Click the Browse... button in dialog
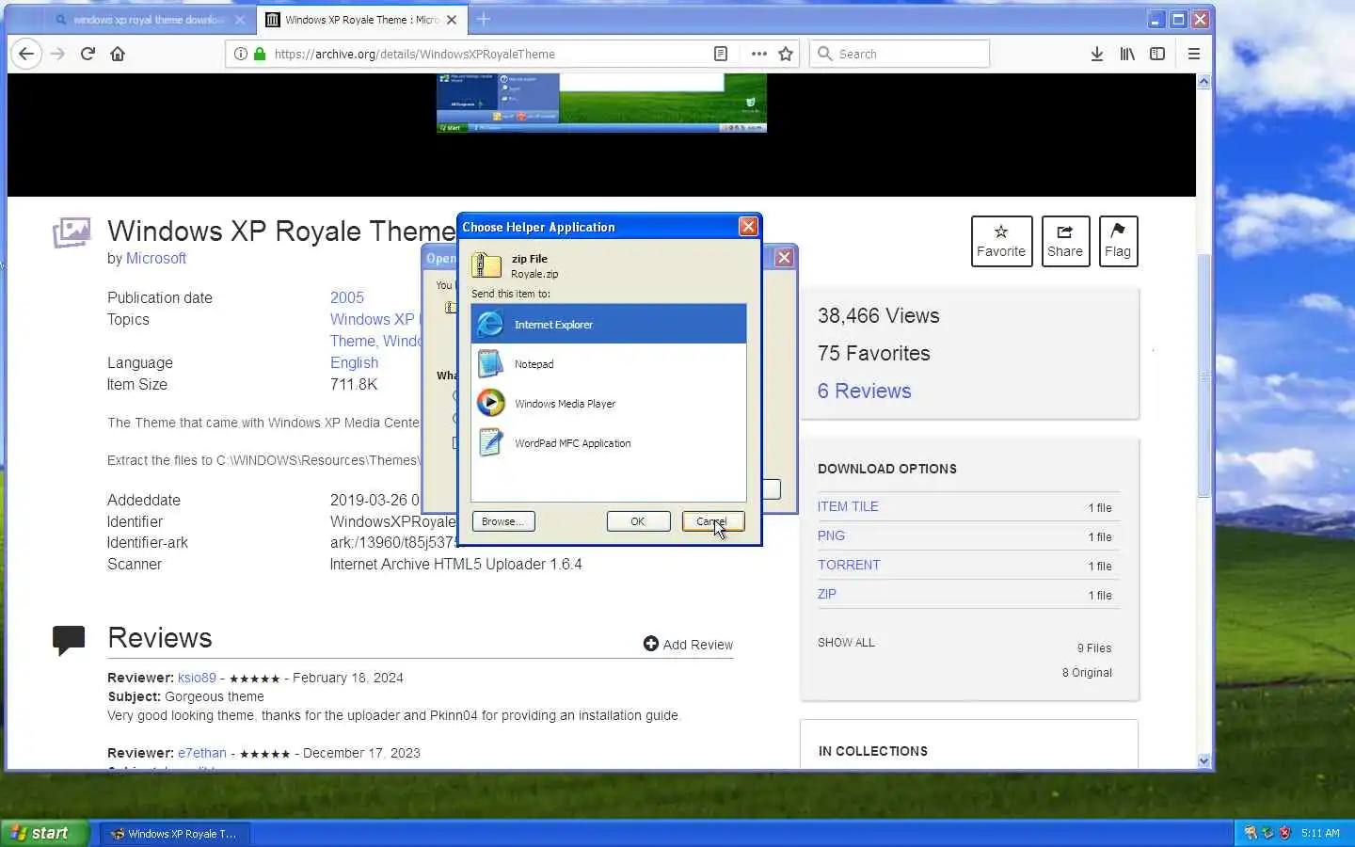 503,521
